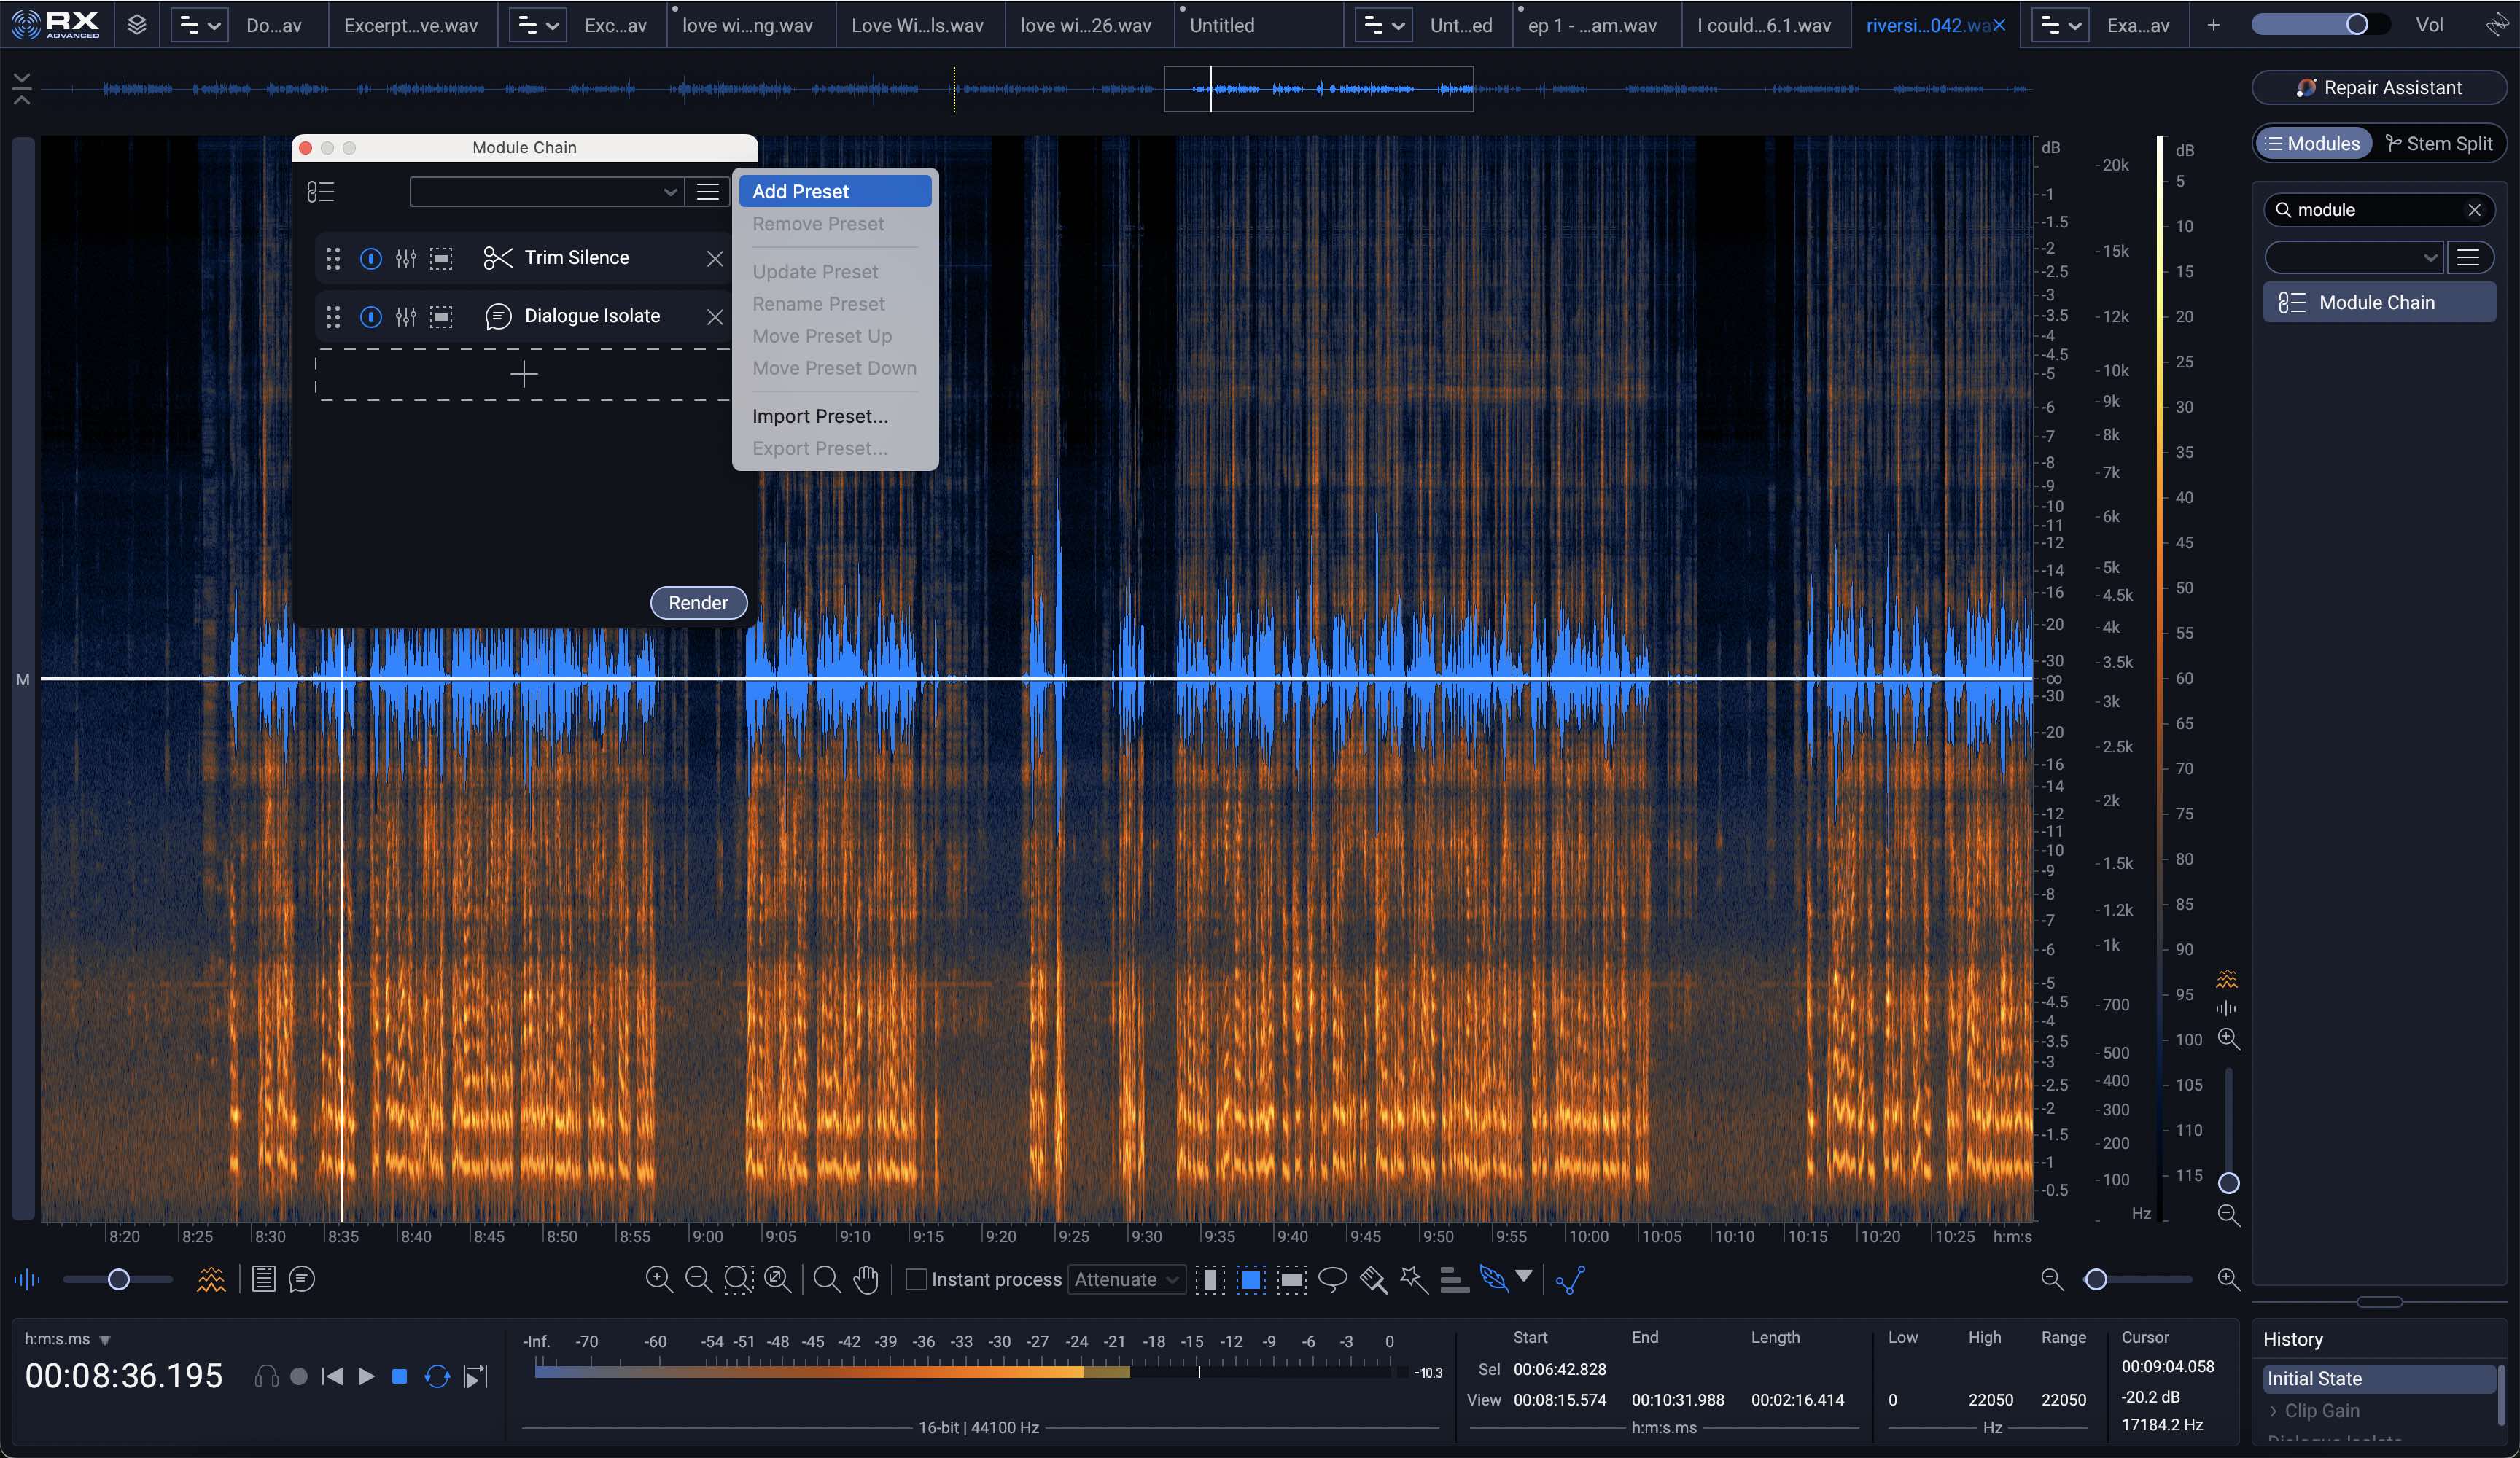The height and width of the screenshot is (1458, 2520).
Task: Click the Play transport button
Action: (x=366, y=1377)
